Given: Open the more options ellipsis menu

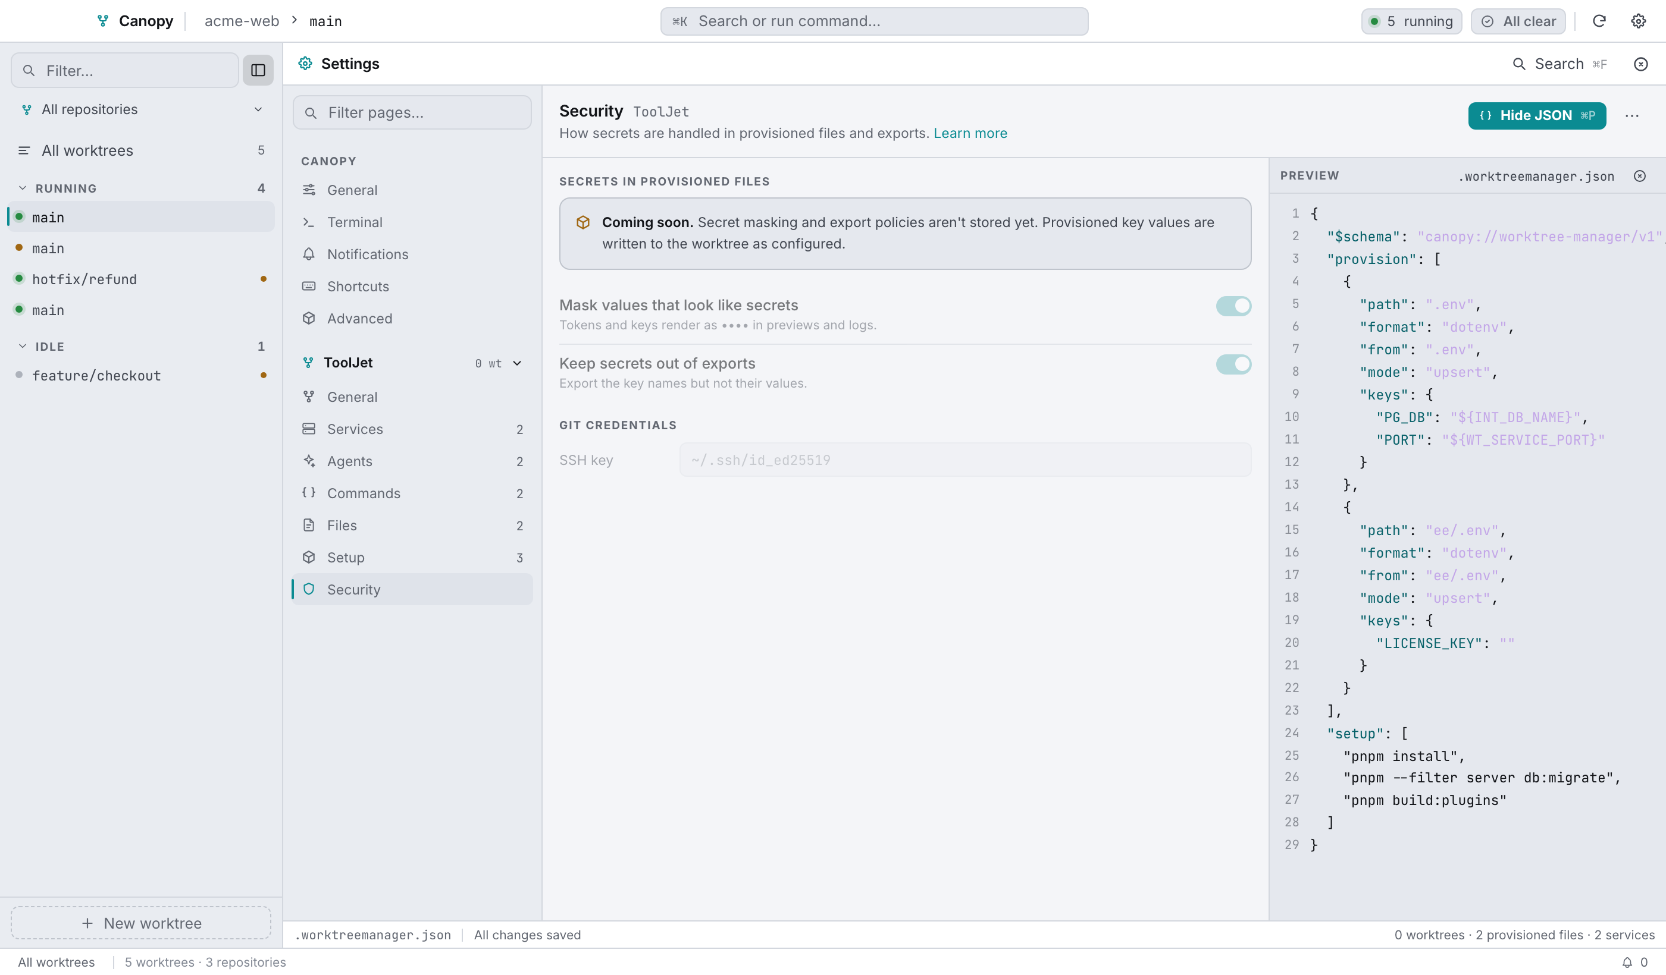Looking at the screenshot, I should [x=1631, y=115].
